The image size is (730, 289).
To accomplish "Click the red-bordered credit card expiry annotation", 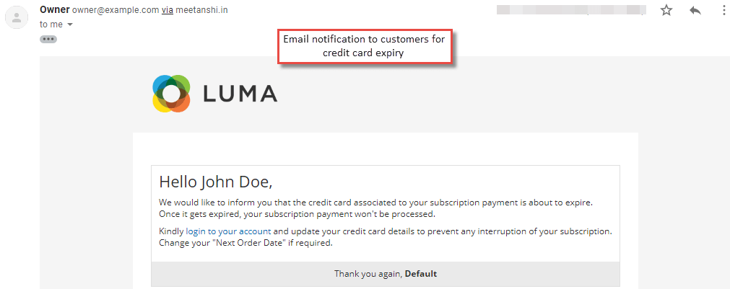I will (x=365, y=46).
